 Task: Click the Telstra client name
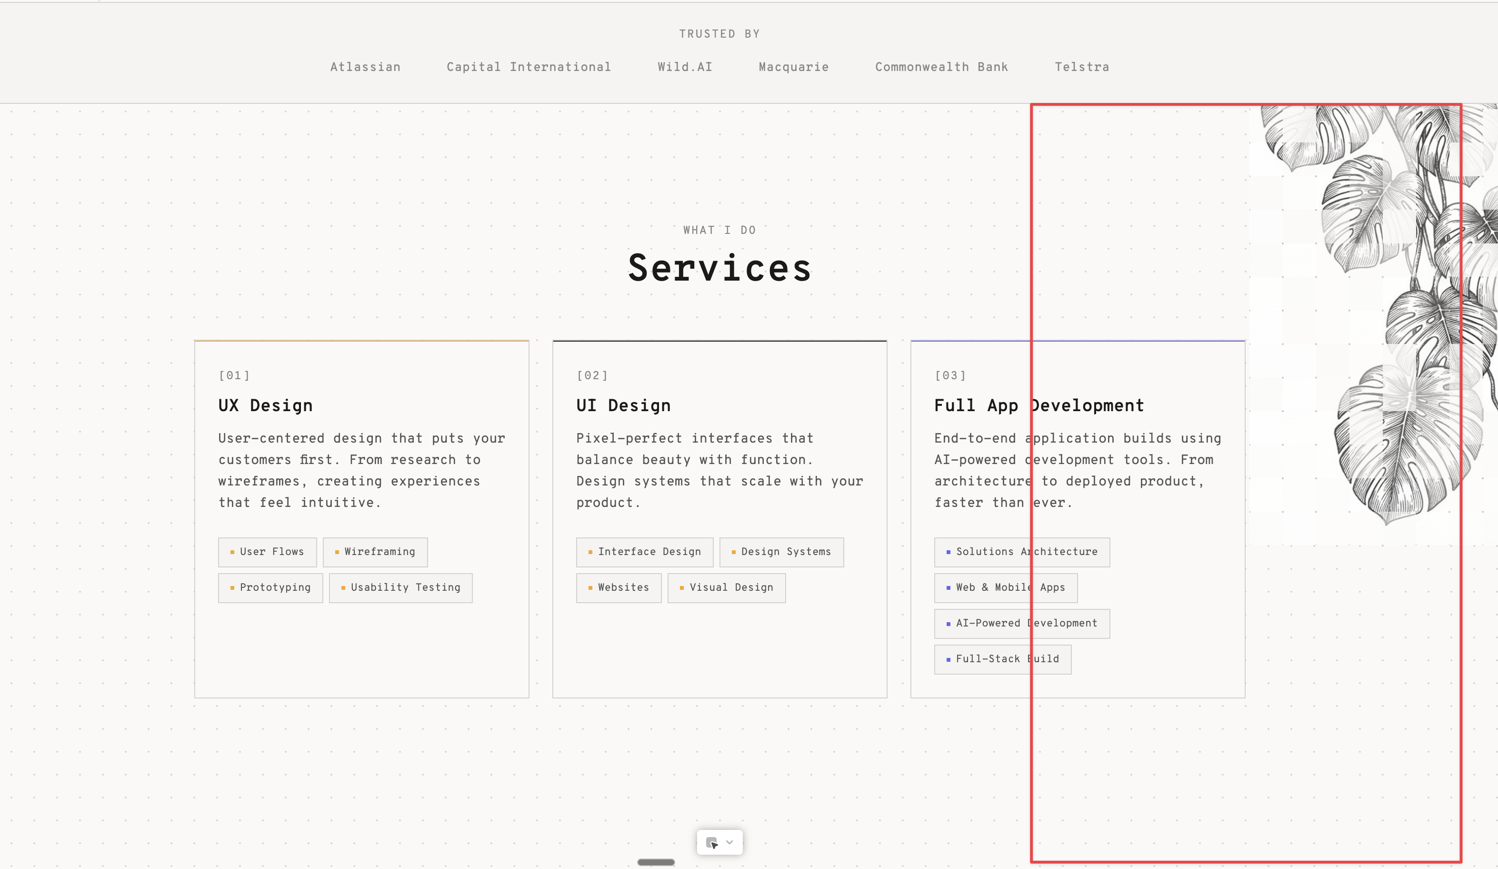pyautogui.click(x=1081, y=67)
